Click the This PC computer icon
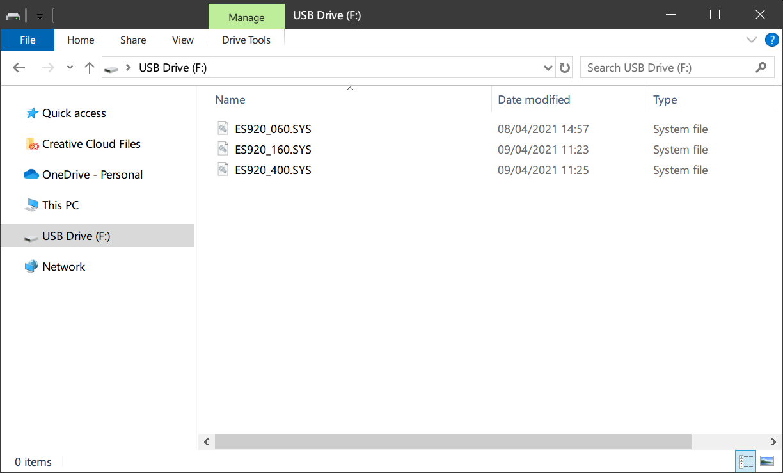783x473 pixels. point(31,205)
